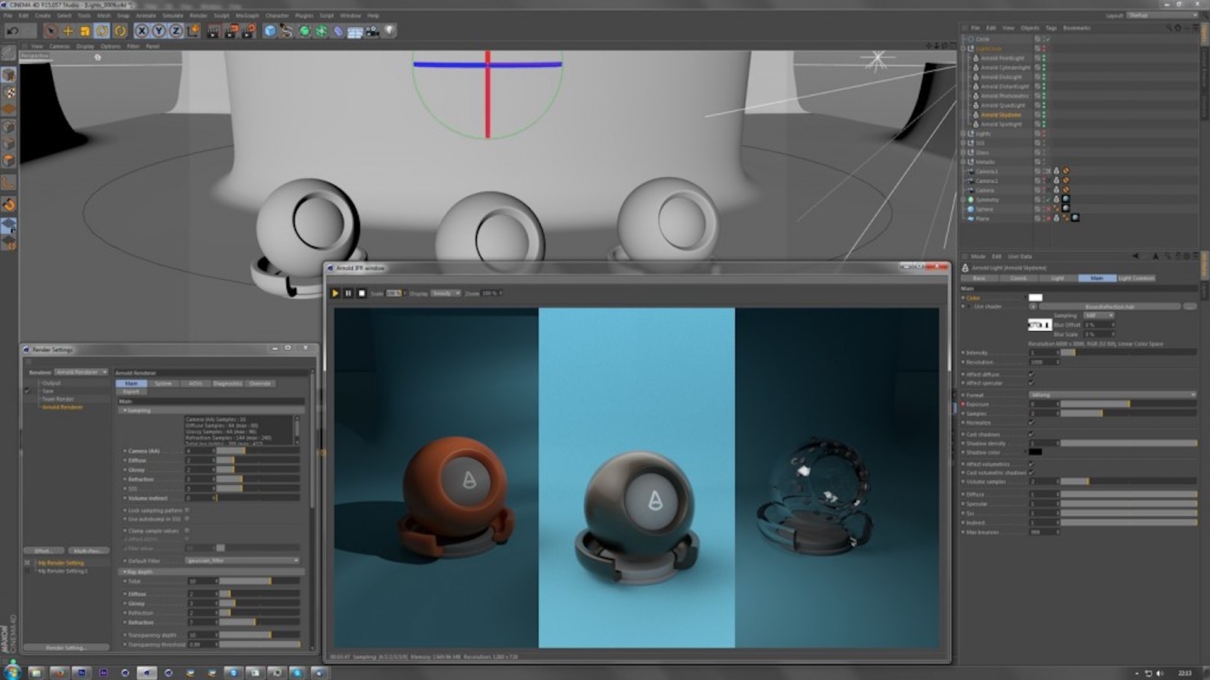Viewport: 1210px width, 680px height.
Task: Open the viewport Display menu
Action: [85, 47]
